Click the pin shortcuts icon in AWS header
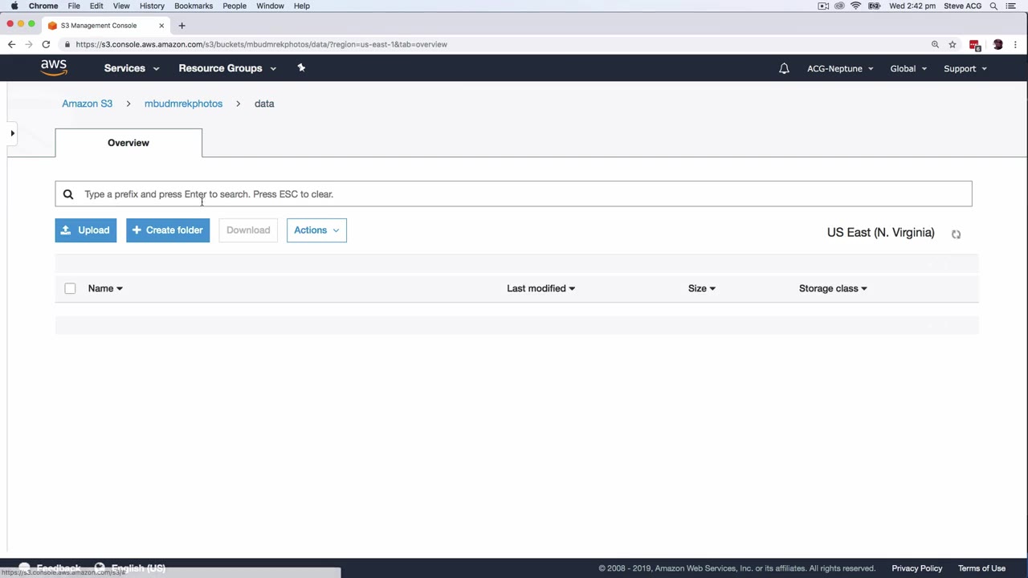Image resolution: width=1028 pixels, height=578 pixels. pos(301,68)
